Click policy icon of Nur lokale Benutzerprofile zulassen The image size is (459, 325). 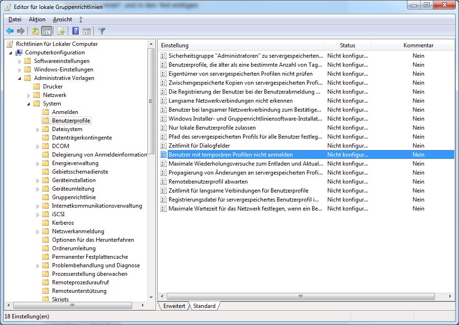point(163,128)
